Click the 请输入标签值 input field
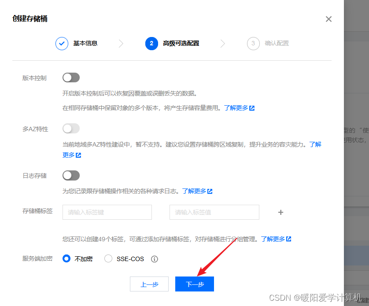369x306 pixels. pyautogui.click(x=214, y=212)
